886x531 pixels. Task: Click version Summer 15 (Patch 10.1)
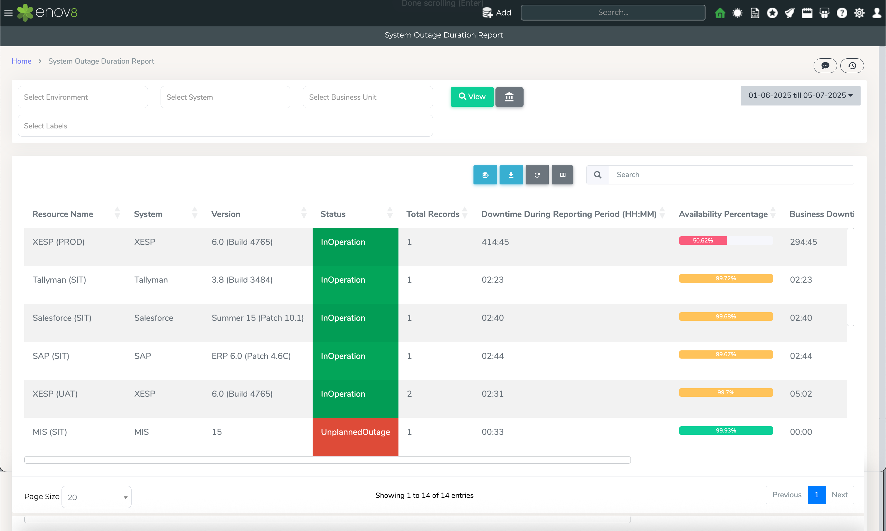coord(258,318)
